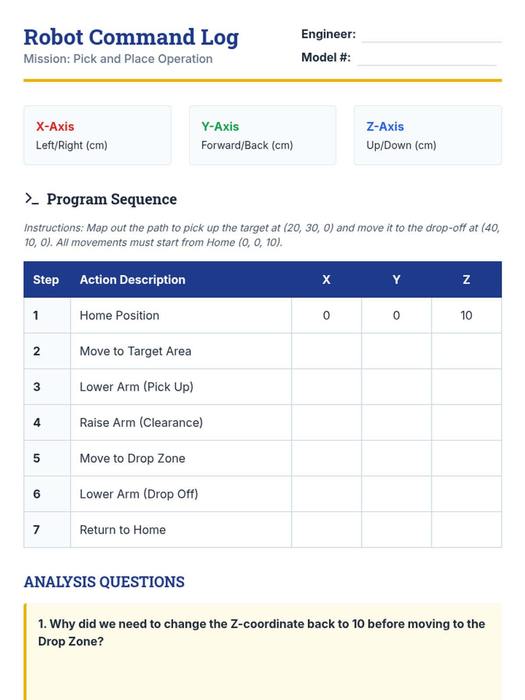
Task: Select the Z-Axis Up/Down card
Action: (427, 135)
